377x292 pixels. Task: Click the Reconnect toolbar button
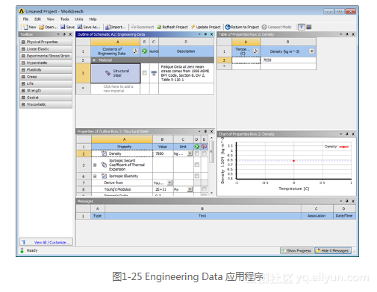point(143,27)
